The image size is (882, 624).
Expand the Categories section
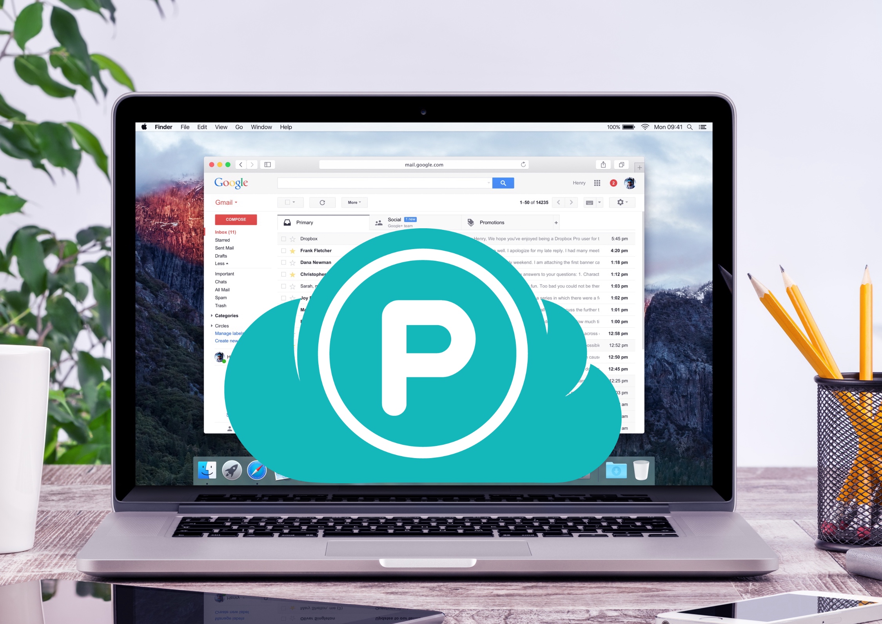(x=214, y=315)
